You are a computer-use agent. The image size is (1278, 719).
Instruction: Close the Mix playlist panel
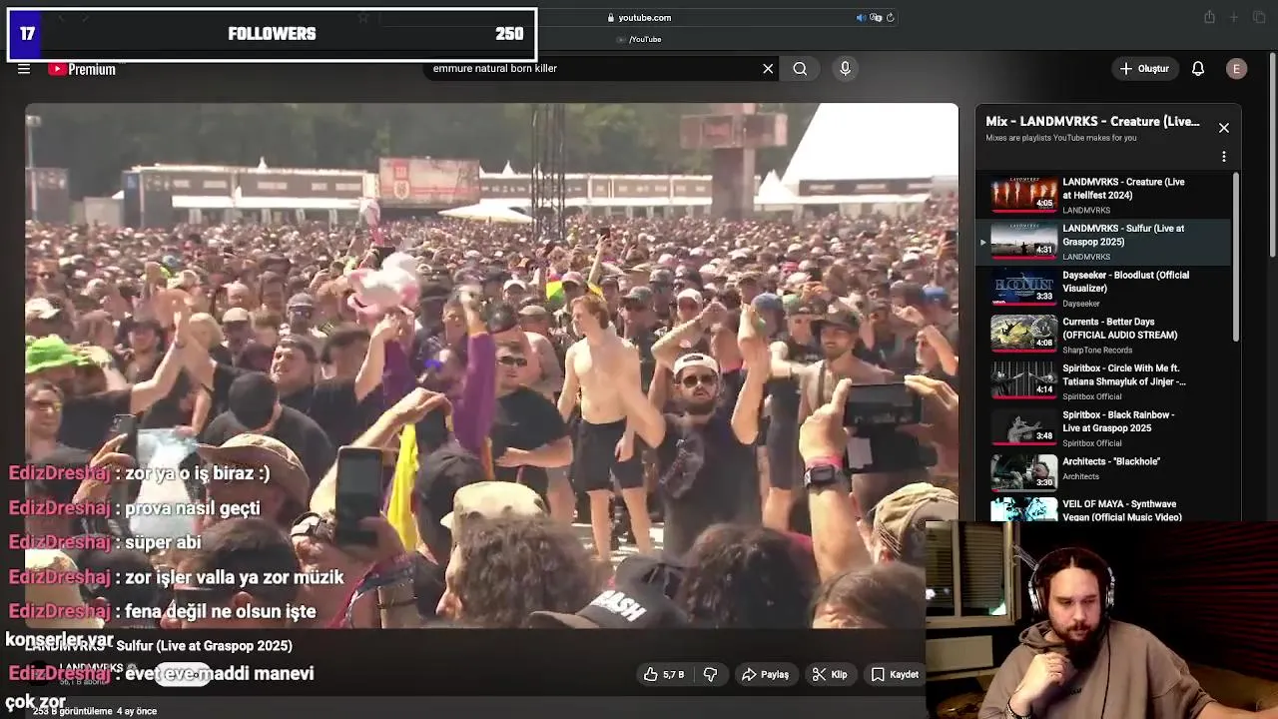pos(1223,128)
